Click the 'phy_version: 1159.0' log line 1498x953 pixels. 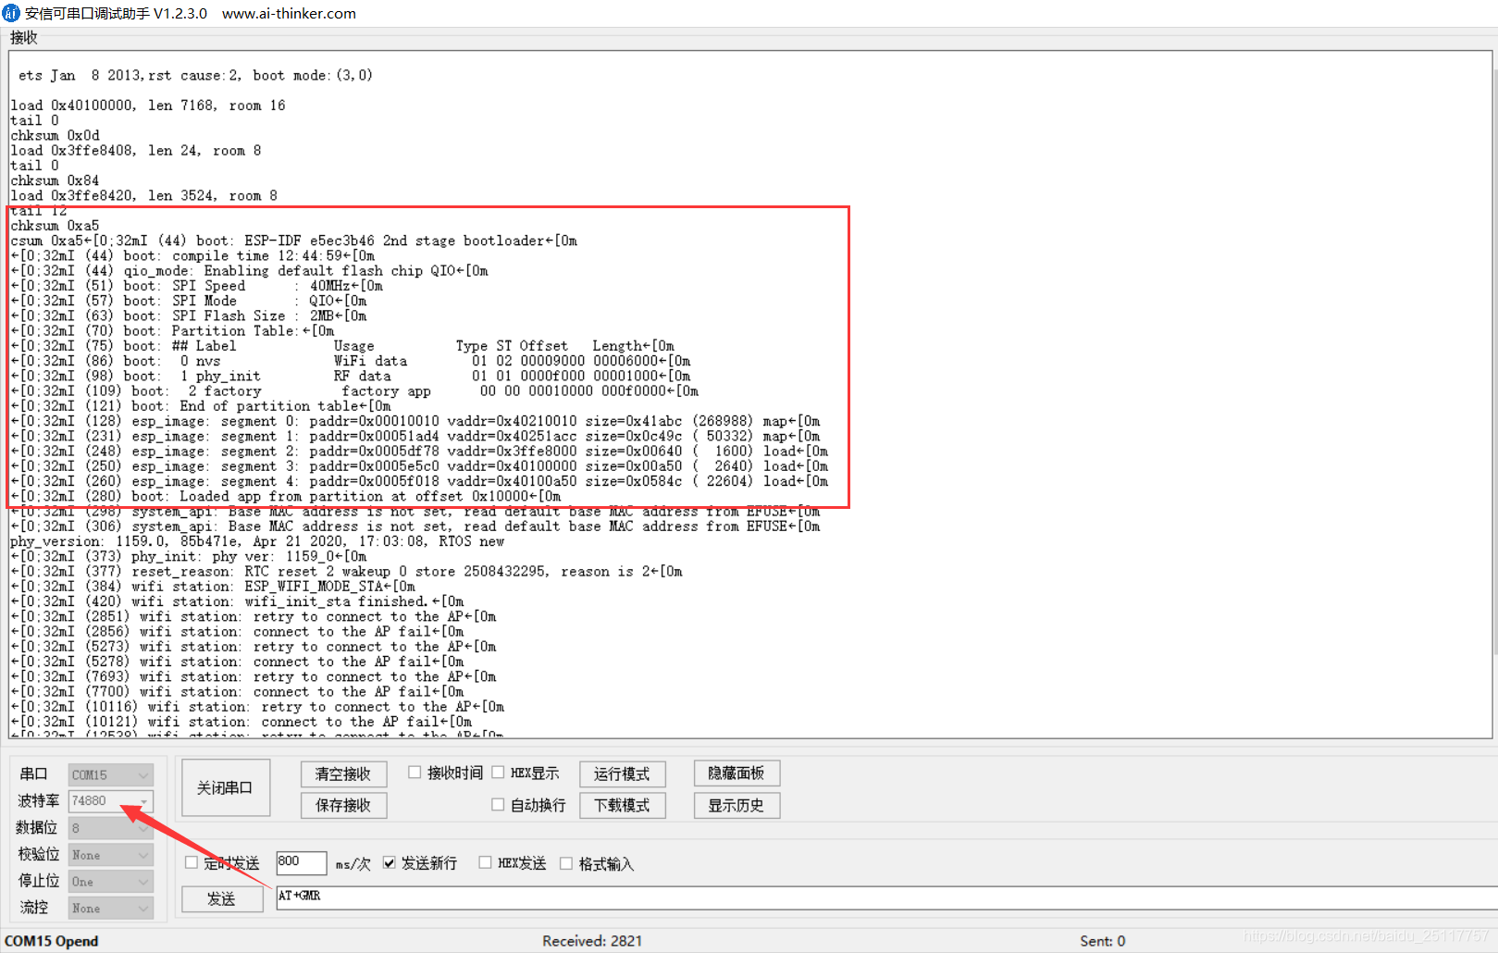(257, 541)
